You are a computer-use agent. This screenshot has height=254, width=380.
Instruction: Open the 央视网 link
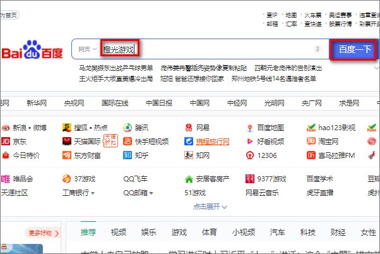(74, 103)
